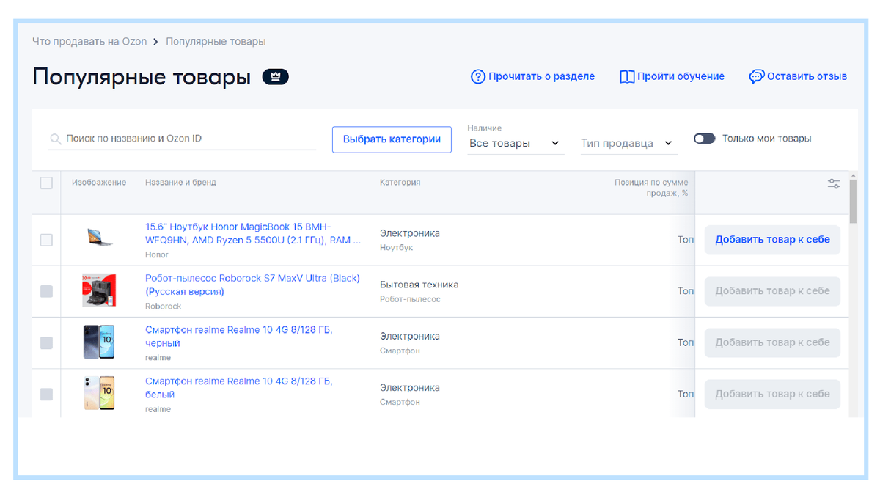Click the Бытовая техника category cell
880x495 pixels.
pyautogui.click(x=419, y=285)
